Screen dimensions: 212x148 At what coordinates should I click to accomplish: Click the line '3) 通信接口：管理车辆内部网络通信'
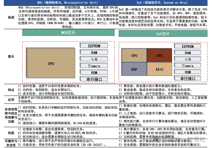point(57,123)
